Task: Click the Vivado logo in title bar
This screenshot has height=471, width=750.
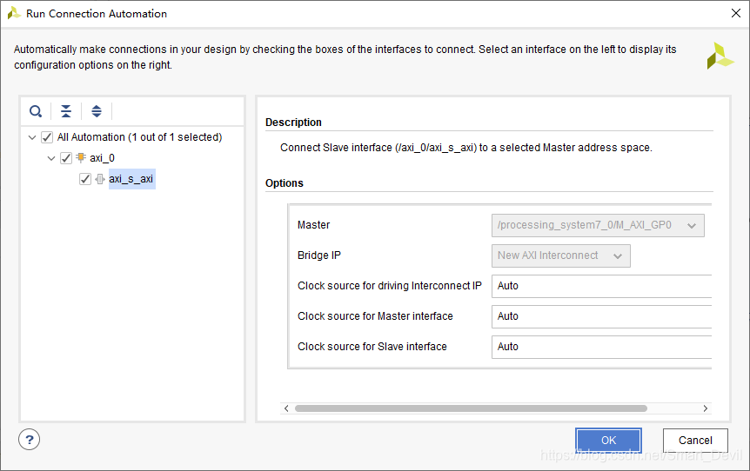Action: pyautogui.click(x=14, y=14)
